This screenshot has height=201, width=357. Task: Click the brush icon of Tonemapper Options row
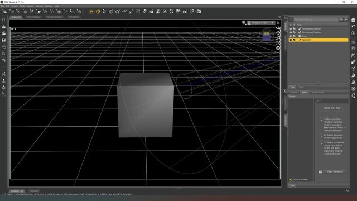click(x=300, y=28)
